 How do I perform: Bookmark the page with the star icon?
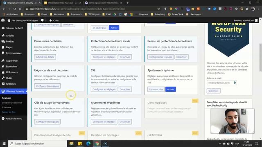pyautogui.click(x=158, y=9)
